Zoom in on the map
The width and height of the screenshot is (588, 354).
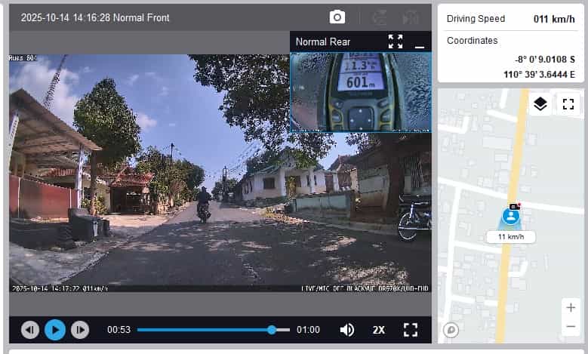[x=571, y=307]
